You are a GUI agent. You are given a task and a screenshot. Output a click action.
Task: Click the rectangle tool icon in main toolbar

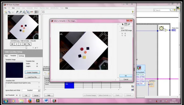(x=43, y=12)
